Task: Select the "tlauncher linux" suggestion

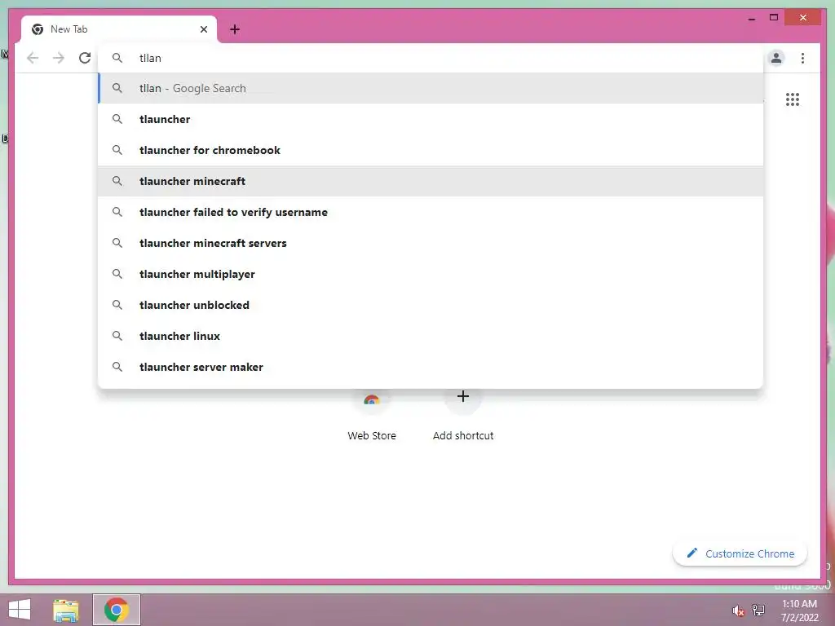Action: pos(431,336)
